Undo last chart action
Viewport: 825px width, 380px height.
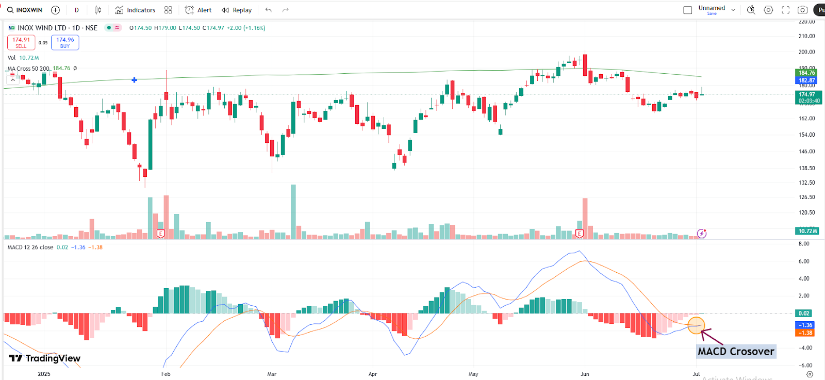point(268,10)
